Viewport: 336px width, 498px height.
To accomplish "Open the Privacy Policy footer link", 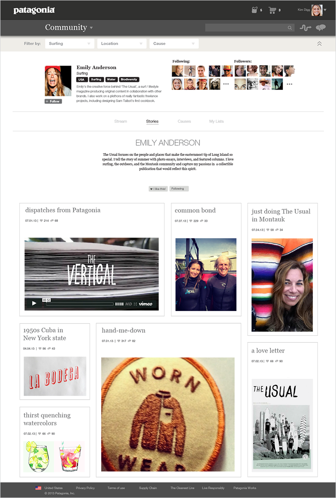I will click(x=85, y=488).
